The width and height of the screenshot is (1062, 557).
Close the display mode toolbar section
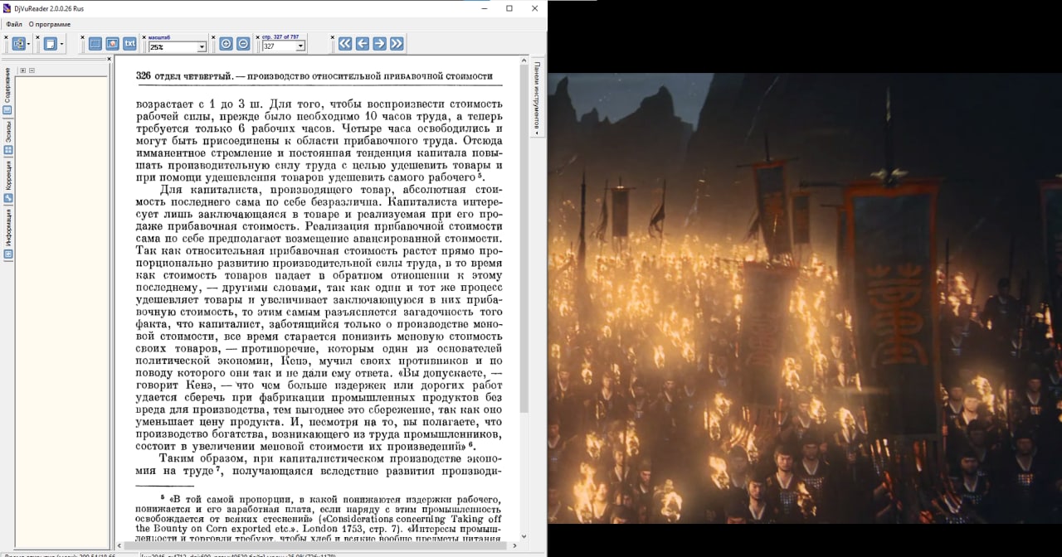(83, 37)
